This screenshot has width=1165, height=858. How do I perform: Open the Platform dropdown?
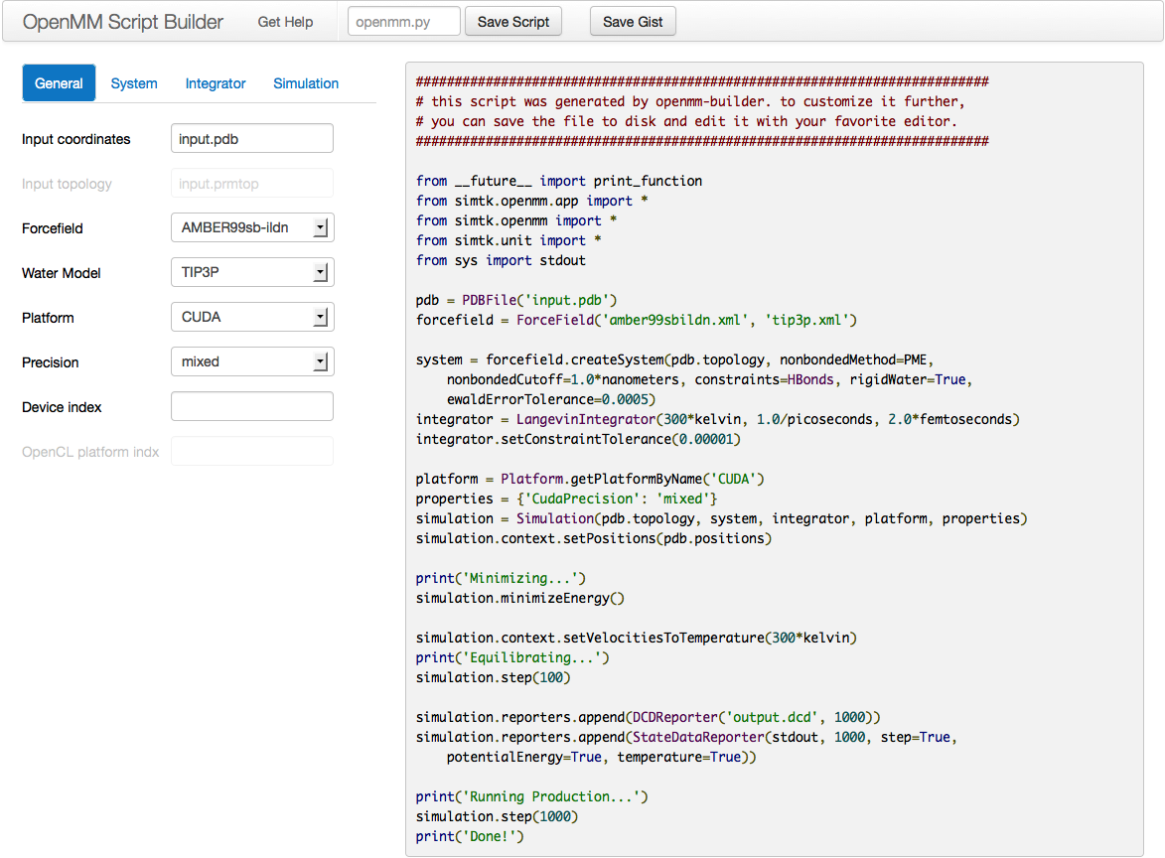(x=252, y=317)
